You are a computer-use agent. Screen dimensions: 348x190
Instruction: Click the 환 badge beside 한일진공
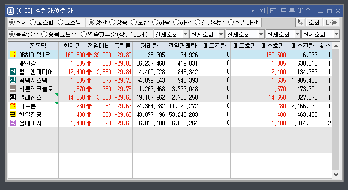13,114
